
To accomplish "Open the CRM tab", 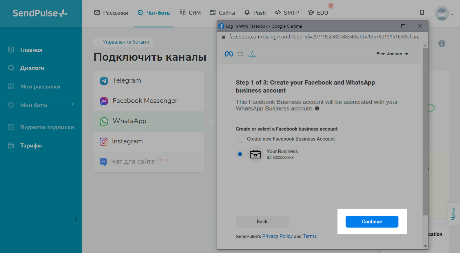I will (190, 13).
